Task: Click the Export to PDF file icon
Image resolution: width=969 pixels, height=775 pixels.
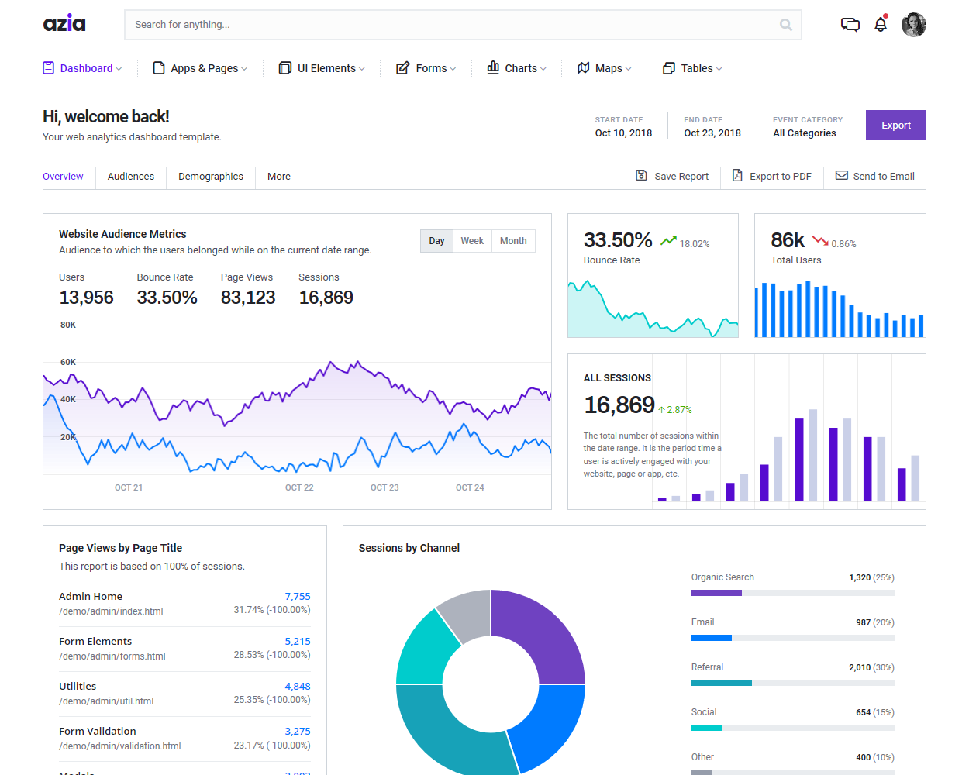Action: (737, 176)
